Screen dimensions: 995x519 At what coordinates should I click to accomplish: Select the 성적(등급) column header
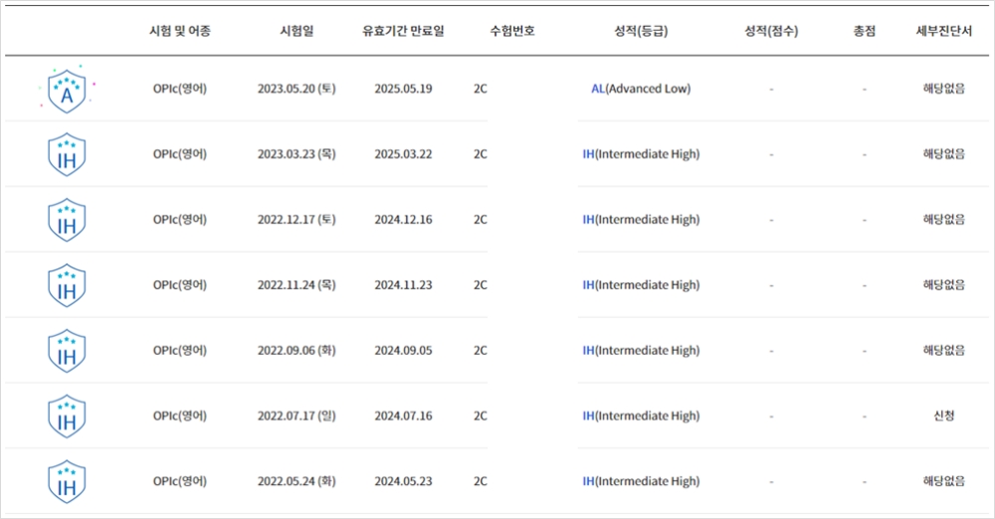641,31
